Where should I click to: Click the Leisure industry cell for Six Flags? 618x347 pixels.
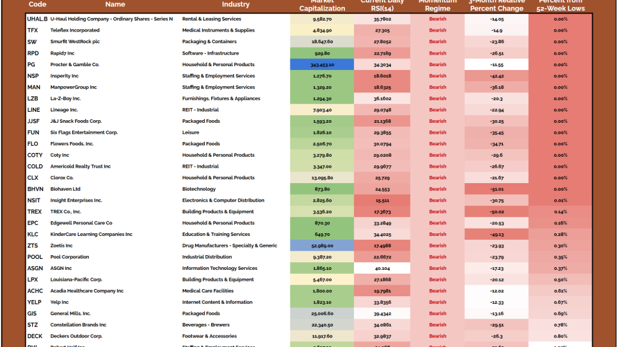(x=191, y=132)
